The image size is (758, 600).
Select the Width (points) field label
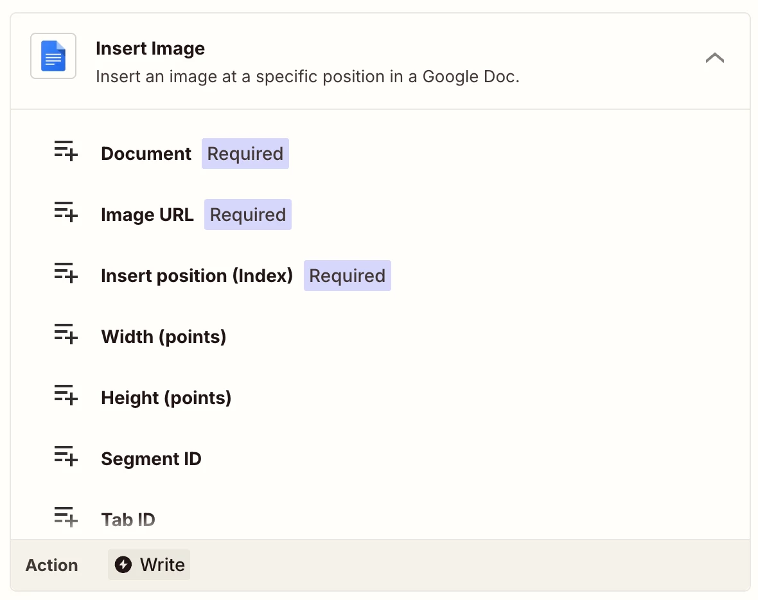pyautogui.click(x=163, y=337)
